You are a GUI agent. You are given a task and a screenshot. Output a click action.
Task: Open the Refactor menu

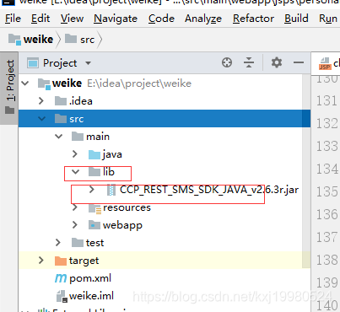(253, 19)
